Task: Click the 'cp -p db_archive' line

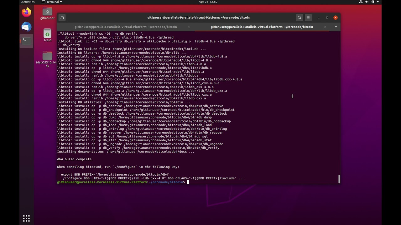Action: [x=140, y=106]
